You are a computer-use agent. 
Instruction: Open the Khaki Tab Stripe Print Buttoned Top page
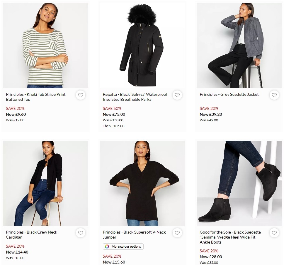tap(35, 97)
